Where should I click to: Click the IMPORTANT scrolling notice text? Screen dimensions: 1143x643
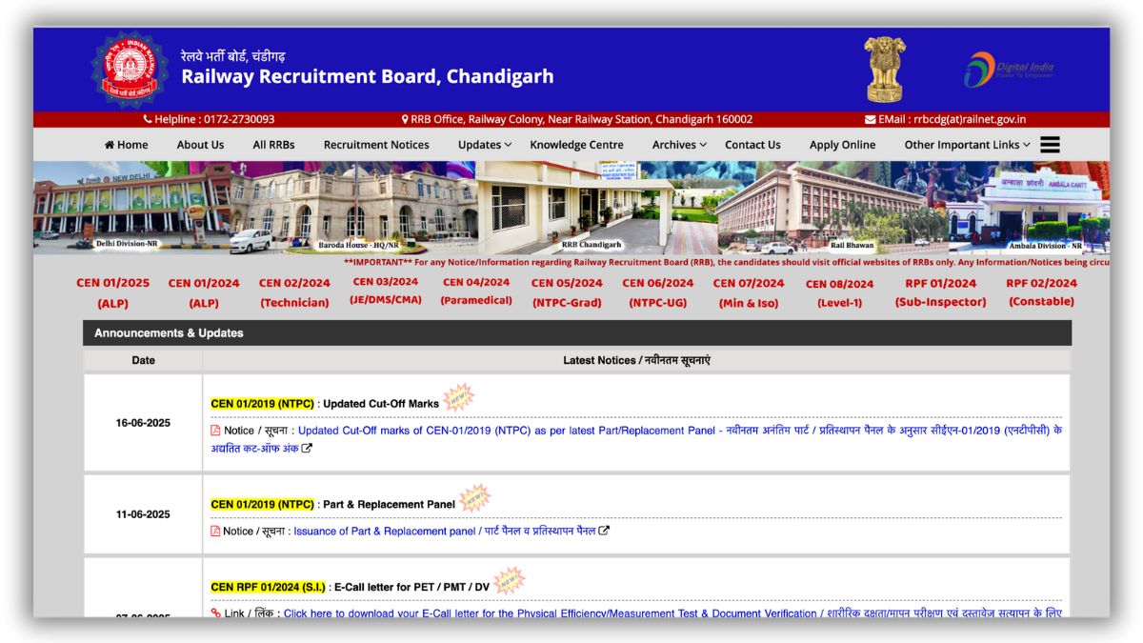pos(726,262)
